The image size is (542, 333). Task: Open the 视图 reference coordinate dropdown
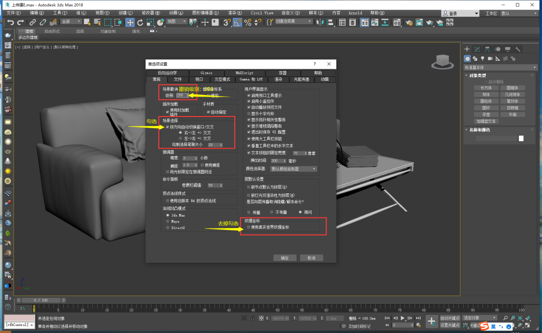[177, 22]
